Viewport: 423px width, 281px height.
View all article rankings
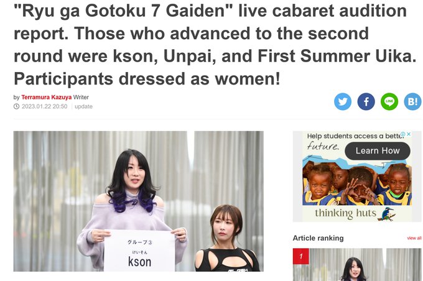414,238
